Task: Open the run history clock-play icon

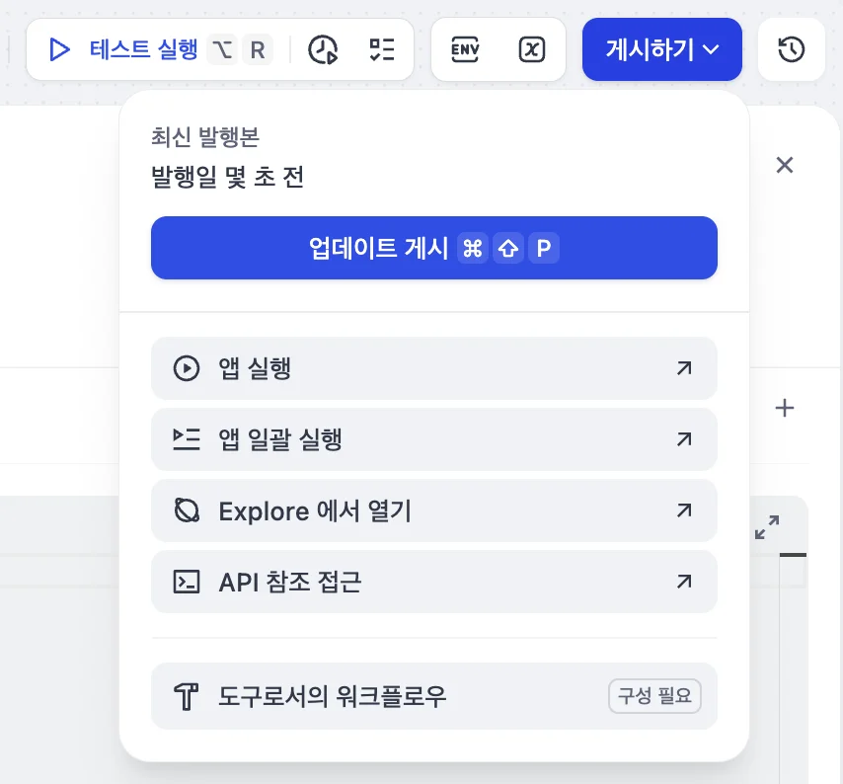Action: (x=324, y=49)
